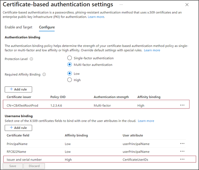199x170 pixels.
Task: Follow the Learn more link in the description
Action: click(x=96, y=17)
